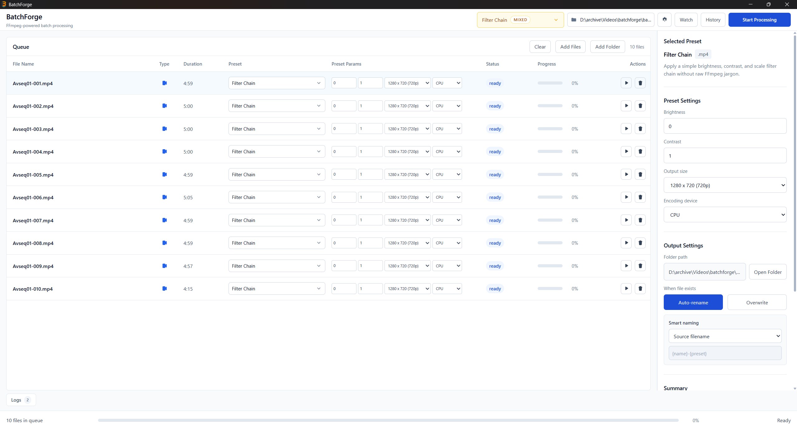Viewport: 797px width, 429px height.
Task: Open the Logs tab
Action: pos(21,400)
